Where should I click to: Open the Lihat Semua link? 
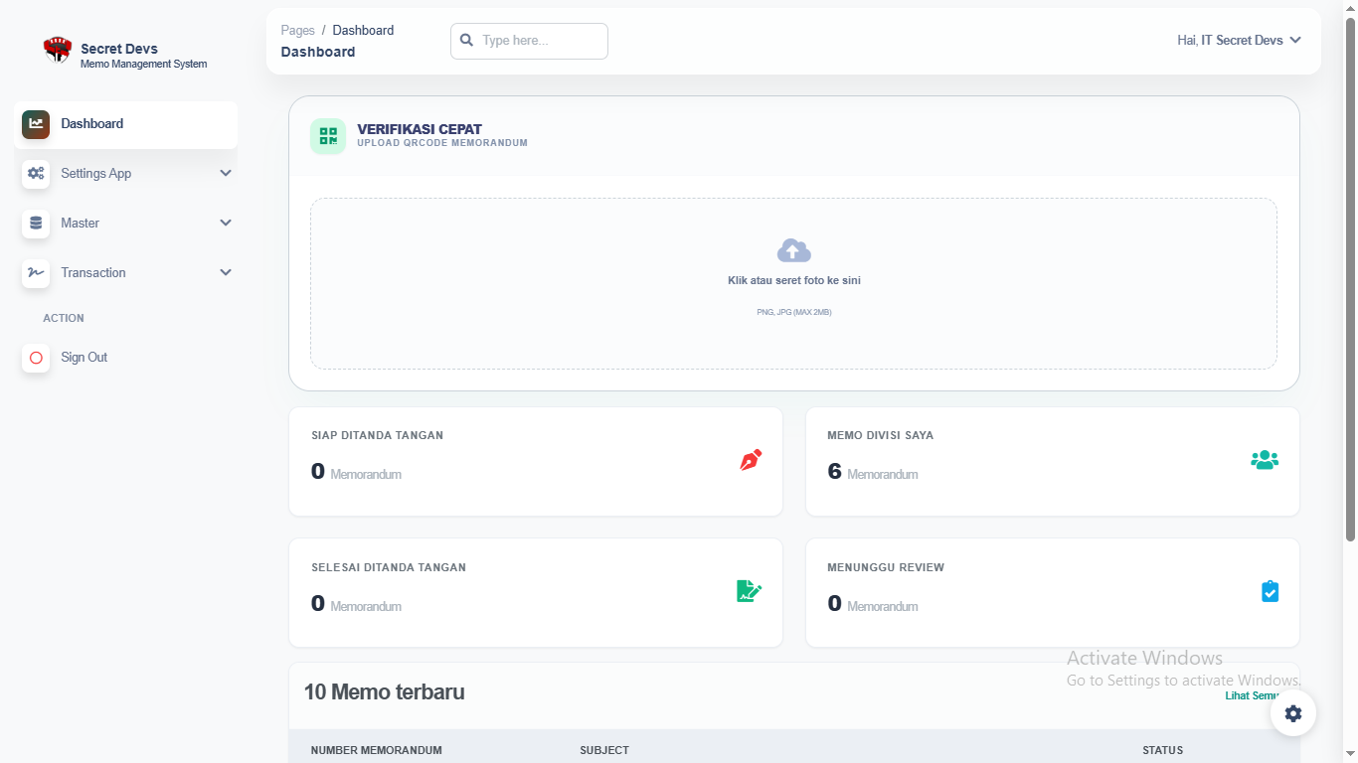click(x=1251, y=695)
